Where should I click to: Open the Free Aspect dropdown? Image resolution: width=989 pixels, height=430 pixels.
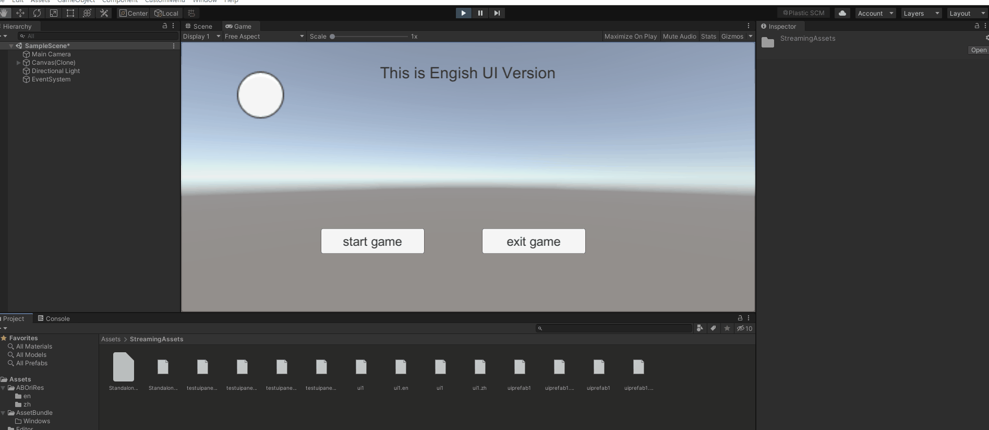[264, 37]
